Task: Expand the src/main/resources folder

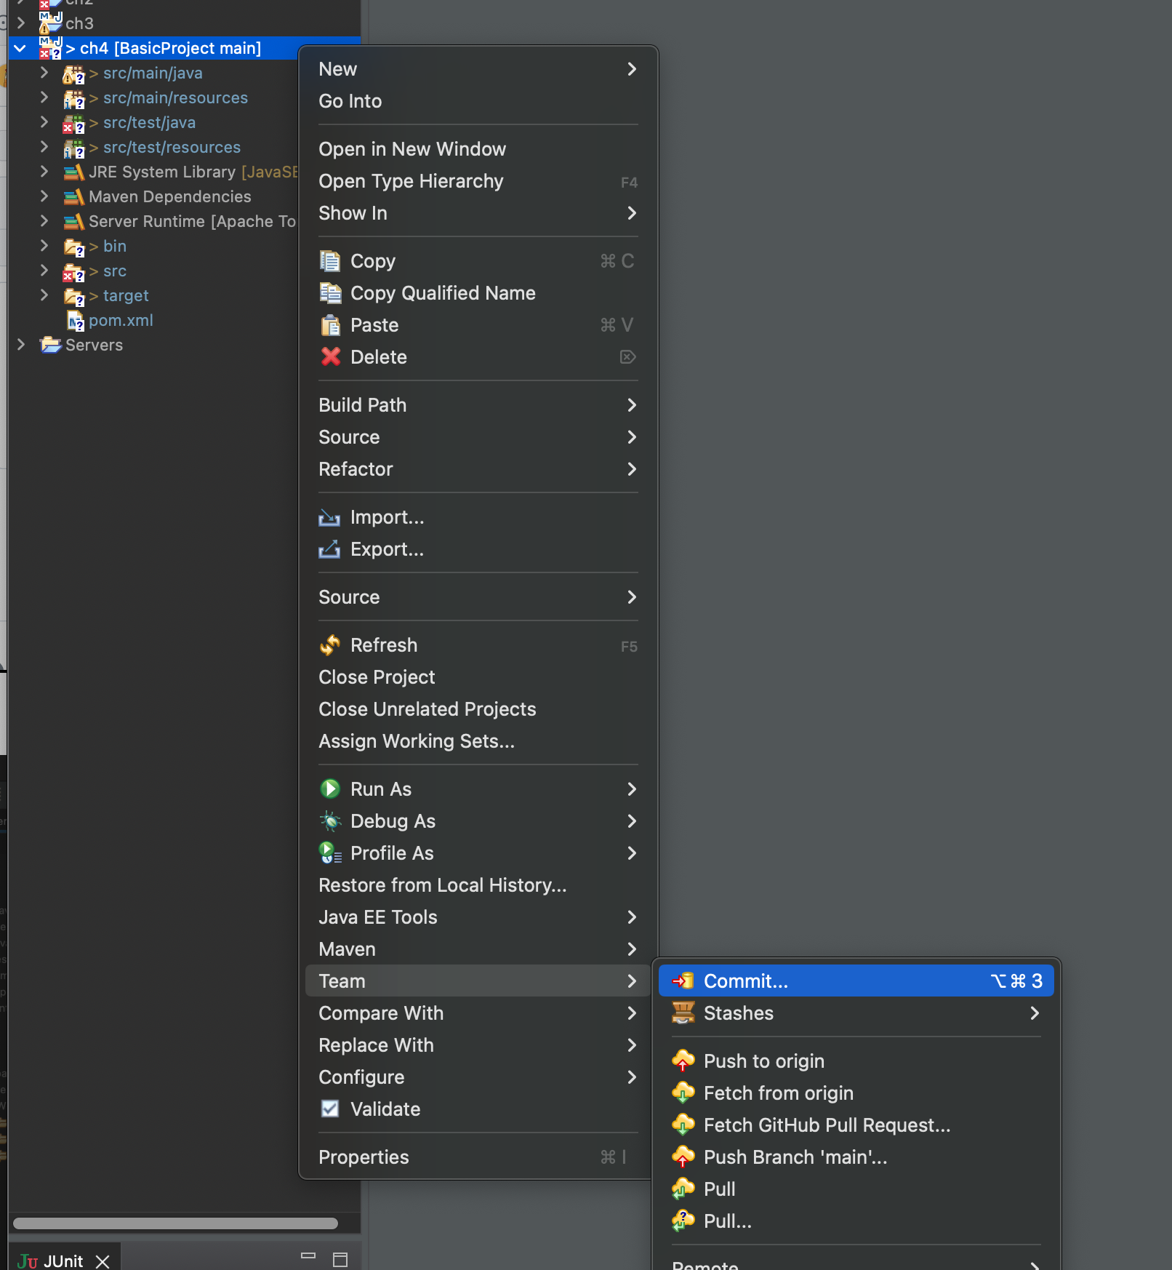Action: click(x=44, y=97)
